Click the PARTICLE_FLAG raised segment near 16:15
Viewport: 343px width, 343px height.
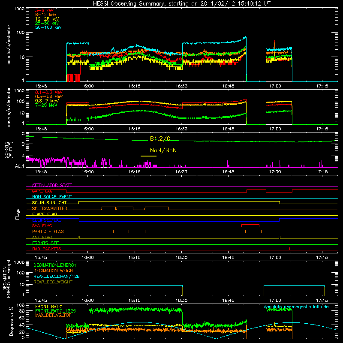137,230
